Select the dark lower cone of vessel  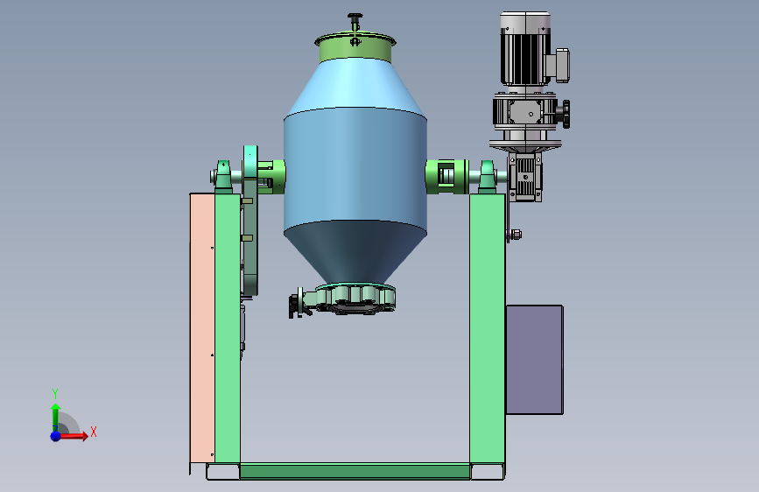click(x=355, y=253)
